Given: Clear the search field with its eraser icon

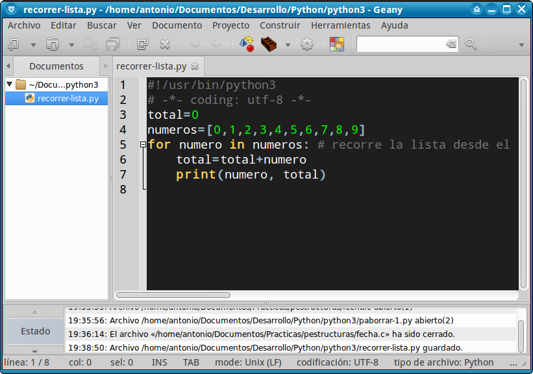Looking at the screenshot, I should coord(451,44).
